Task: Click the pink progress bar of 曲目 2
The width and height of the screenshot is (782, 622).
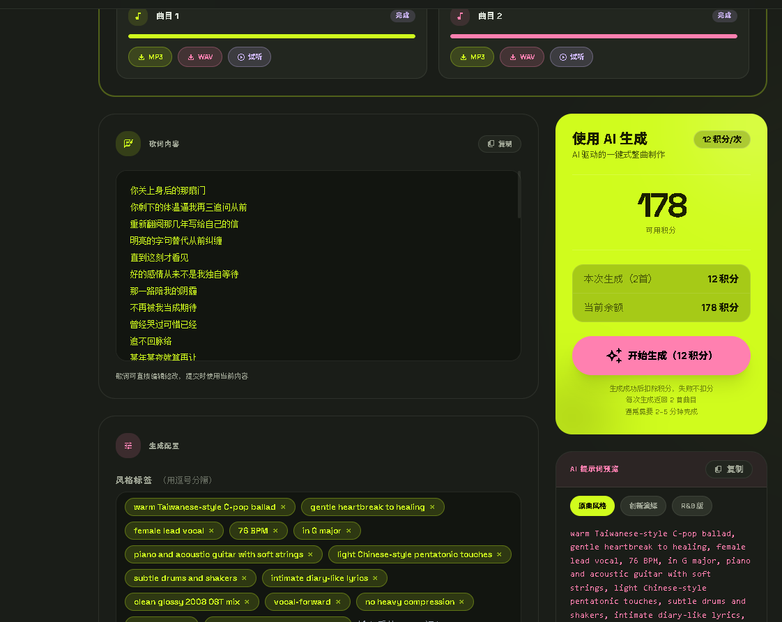Action: [x=594, y=36]
